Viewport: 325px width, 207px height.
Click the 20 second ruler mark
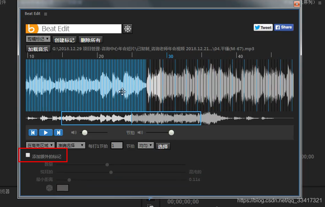point(101,56)
